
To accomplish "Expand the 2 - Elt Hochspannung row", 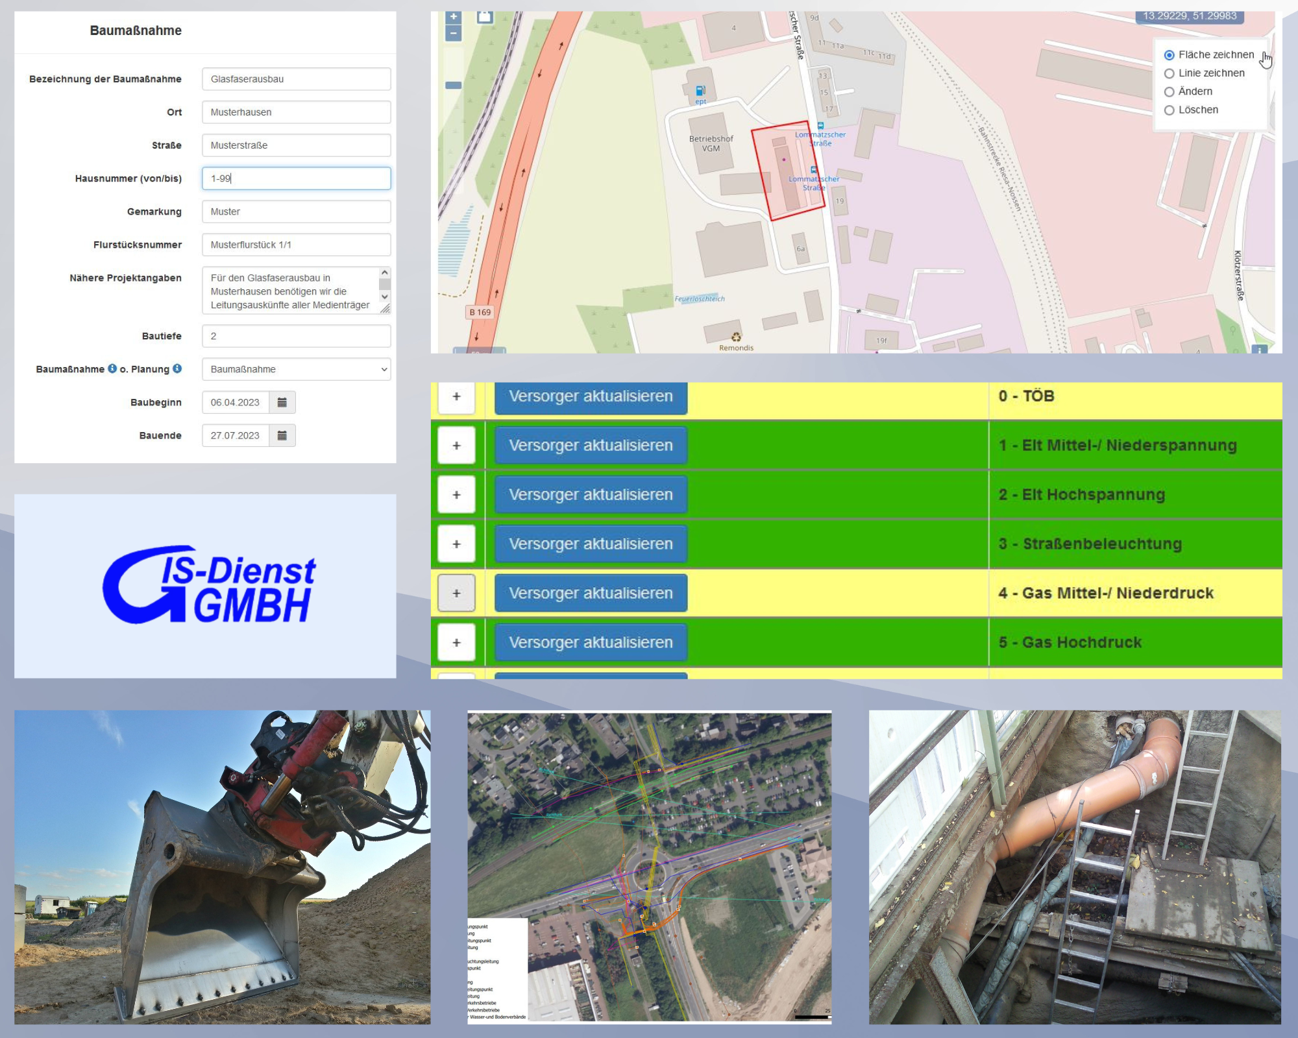I will pyautogui.click(x=456, y=494).
